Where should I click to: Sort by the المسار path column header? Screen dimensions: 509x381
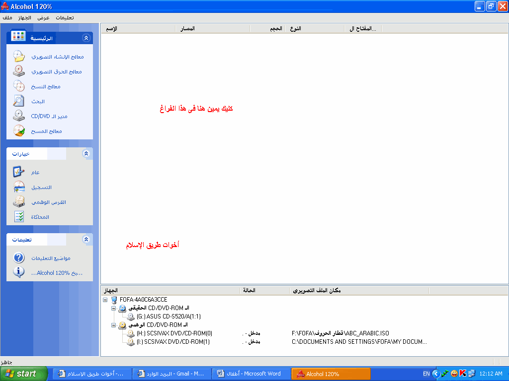coord(213,28)
